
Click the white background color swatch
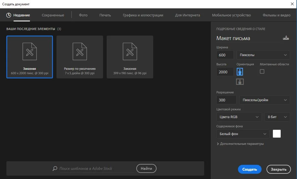[x=277, y=134]
